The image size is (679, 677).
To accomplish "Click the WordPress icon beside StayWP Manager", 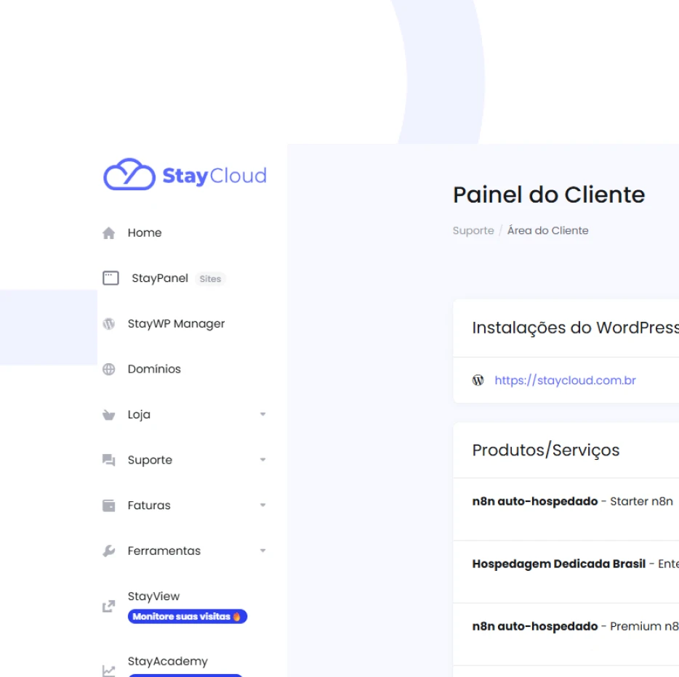I will (108, 323).
